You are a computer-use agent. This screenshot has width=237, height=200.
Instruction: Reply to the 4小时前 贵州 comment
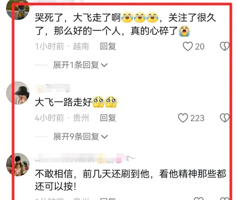click(x=108, y=118)
